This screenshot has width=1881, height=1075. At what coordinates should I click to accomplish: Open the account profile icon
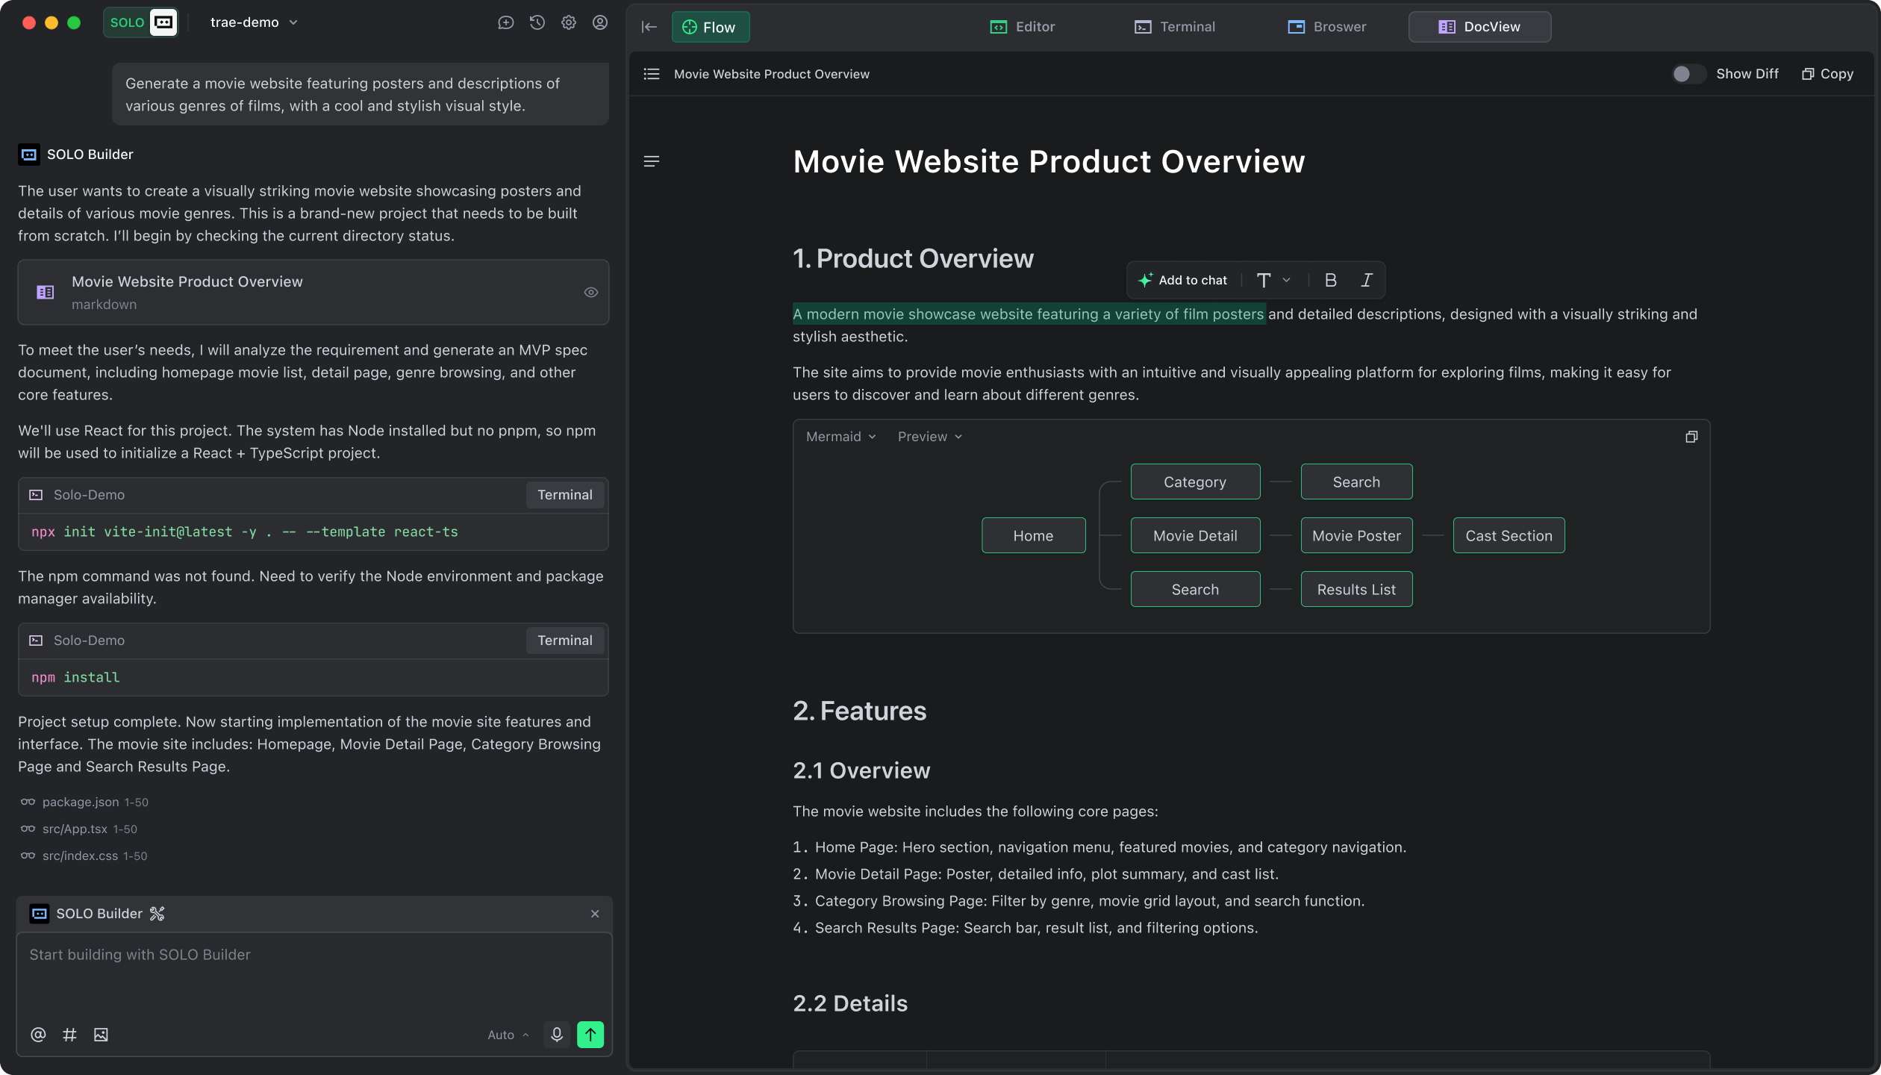point(600,22)
